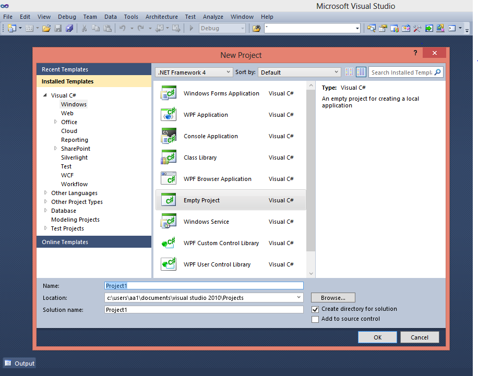This screenshot has width=478, height=376.
Task: Click the Start Debugging play icon
Action: click(x=192, y=28)
